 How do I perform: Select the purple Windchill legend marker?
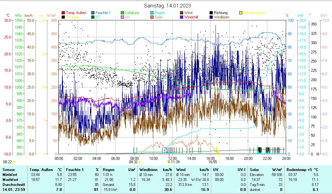point(181,17)
